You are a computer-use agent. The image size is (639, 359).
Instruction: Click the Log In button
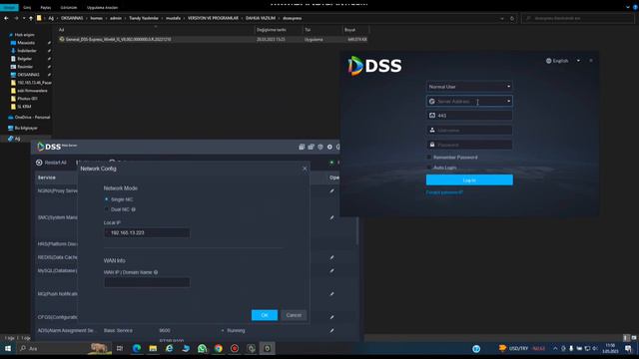point(469,179)
